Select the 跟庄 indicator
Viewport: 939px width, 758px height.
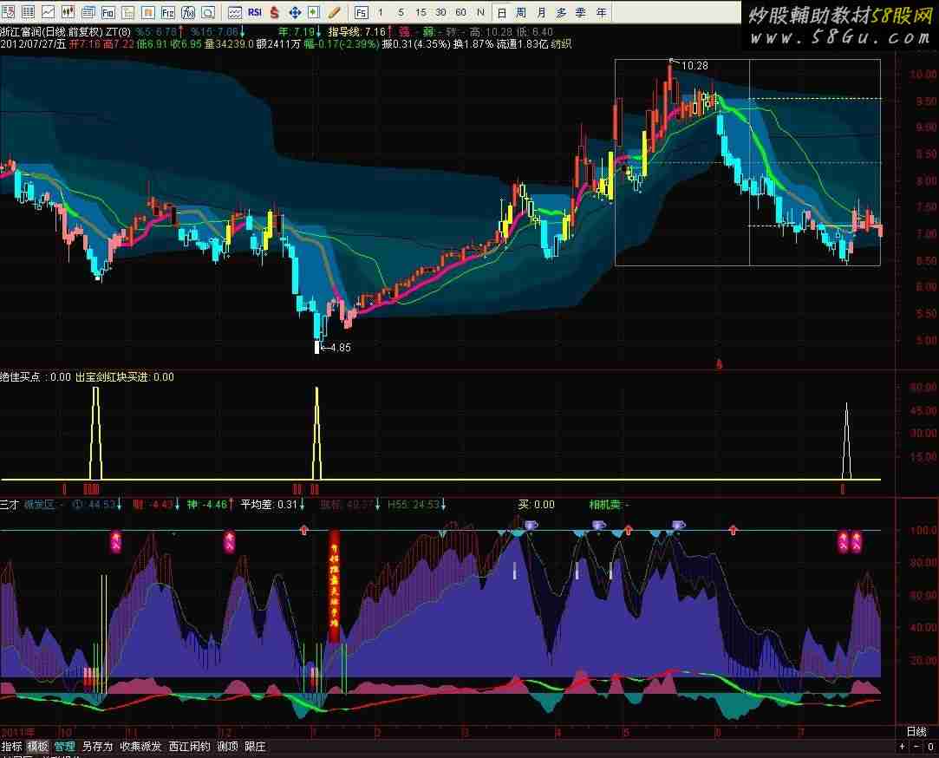[255, 746]
